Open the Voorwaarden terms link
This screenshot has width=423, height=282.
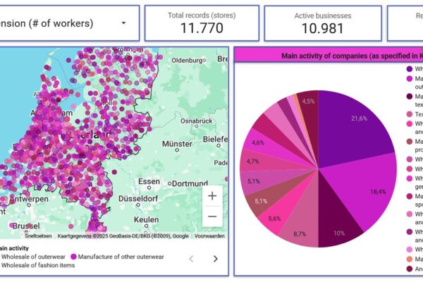pos(209,236)
